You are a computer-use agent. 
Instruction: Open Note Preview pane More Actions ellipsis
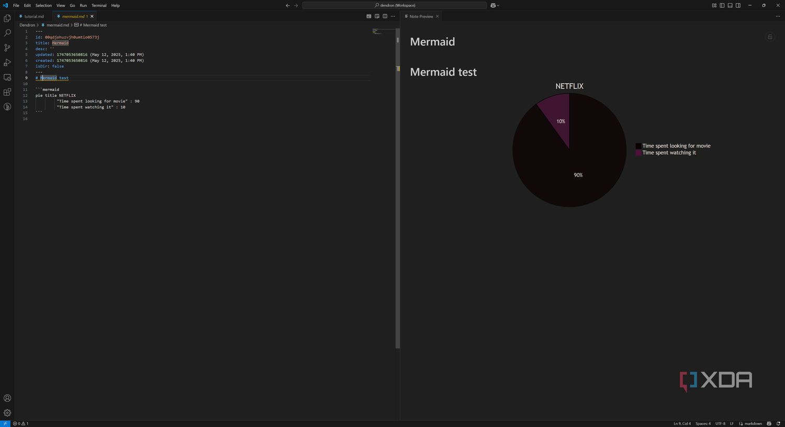778,16
